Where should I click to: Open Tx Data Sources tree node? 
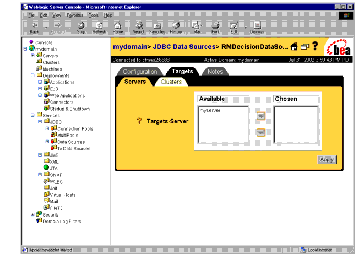(x=74, y=148)
